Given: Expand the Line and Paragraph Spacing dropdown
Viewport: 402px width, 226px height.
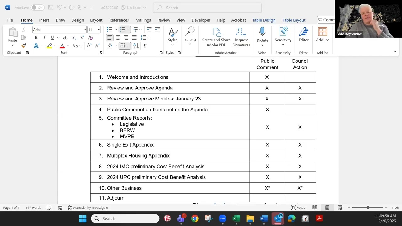Looking at the screenshot, I should click(148, 38).
